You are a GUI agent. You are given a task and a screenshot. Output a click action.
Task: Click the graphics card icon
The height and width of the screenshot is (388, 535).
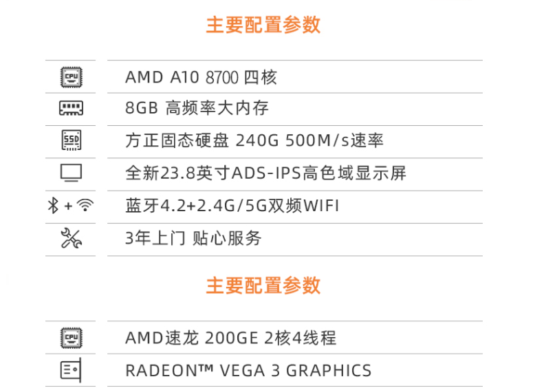[x=71, y=370]
